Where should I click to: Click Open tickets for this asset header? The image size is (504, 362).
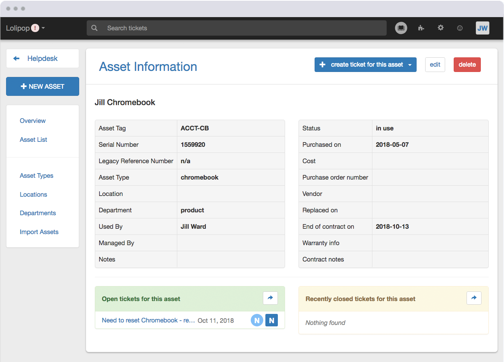click(x=141, y=299)
